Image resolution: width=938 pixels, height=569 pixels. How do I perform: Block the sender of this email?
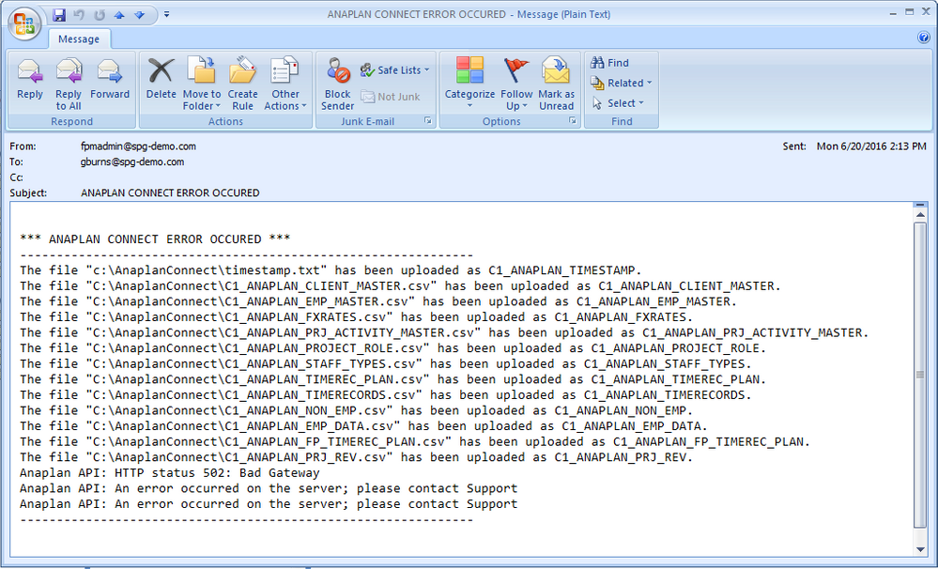point(338,84)
